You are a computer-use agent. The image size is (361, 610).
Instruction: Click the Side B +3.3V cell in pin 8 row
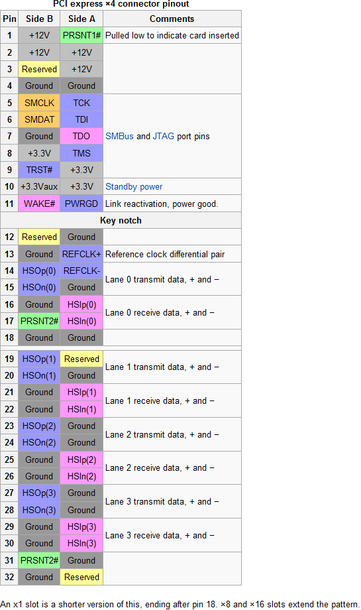[x=39, y=153]
